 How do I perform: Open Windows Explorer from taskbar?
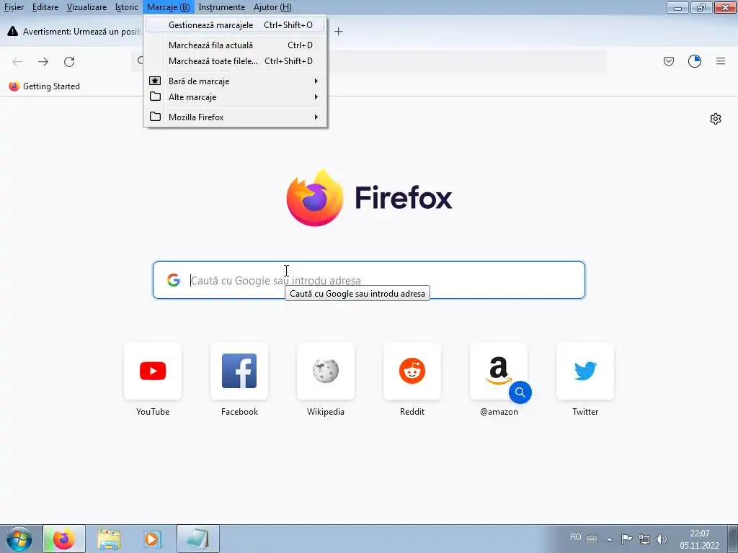click(109, 539)
